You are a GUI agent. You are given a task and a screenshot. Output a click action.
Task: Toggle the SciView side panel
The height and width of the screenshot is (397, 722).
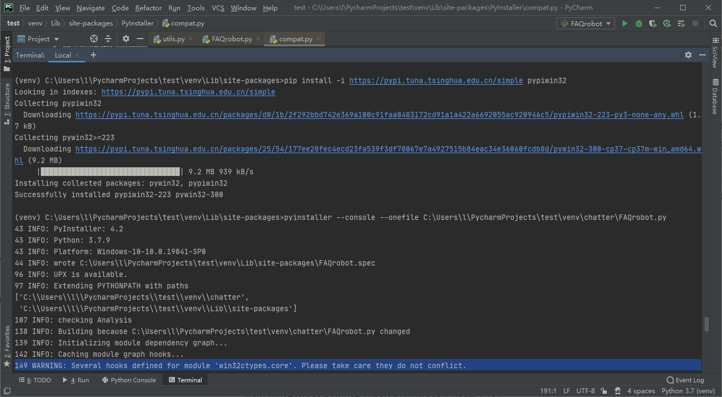[715, 53]
